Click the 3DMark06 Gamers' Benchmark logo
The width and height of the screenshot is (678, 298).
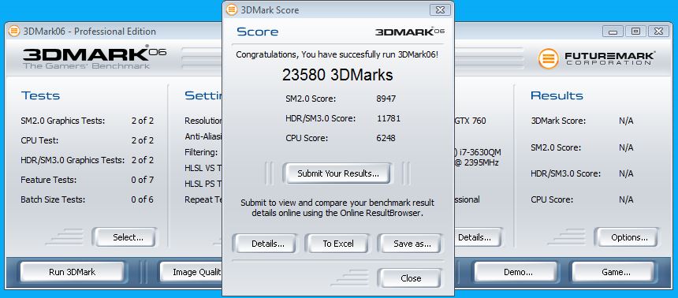[x=95, y=58]
